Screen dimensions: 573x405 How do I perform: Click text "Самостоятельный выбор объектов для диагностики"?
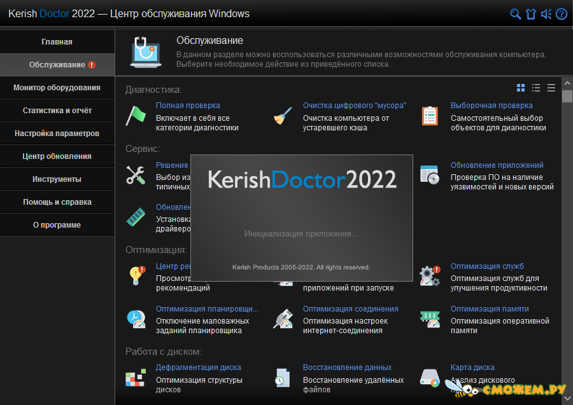(x=499, y=123)
